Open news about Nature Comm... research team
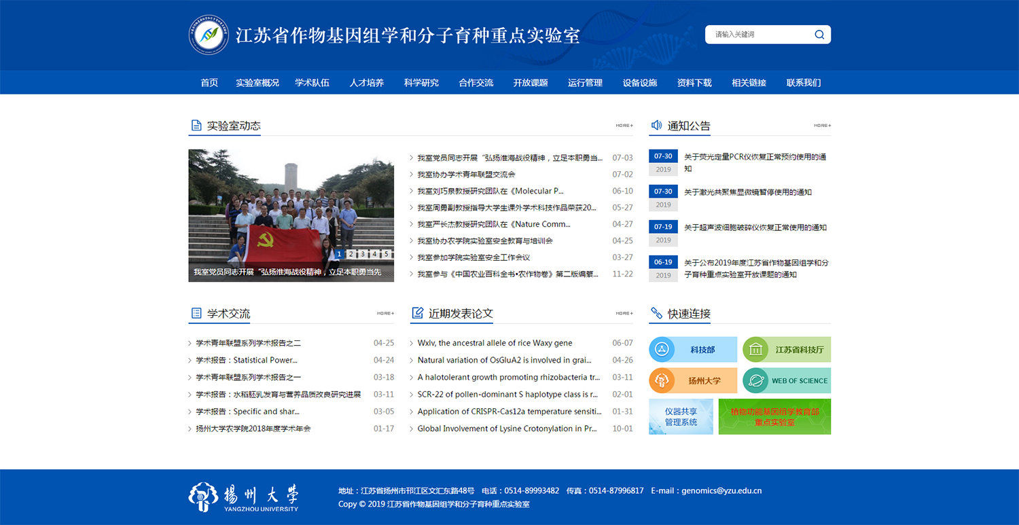 pos(494,224)
